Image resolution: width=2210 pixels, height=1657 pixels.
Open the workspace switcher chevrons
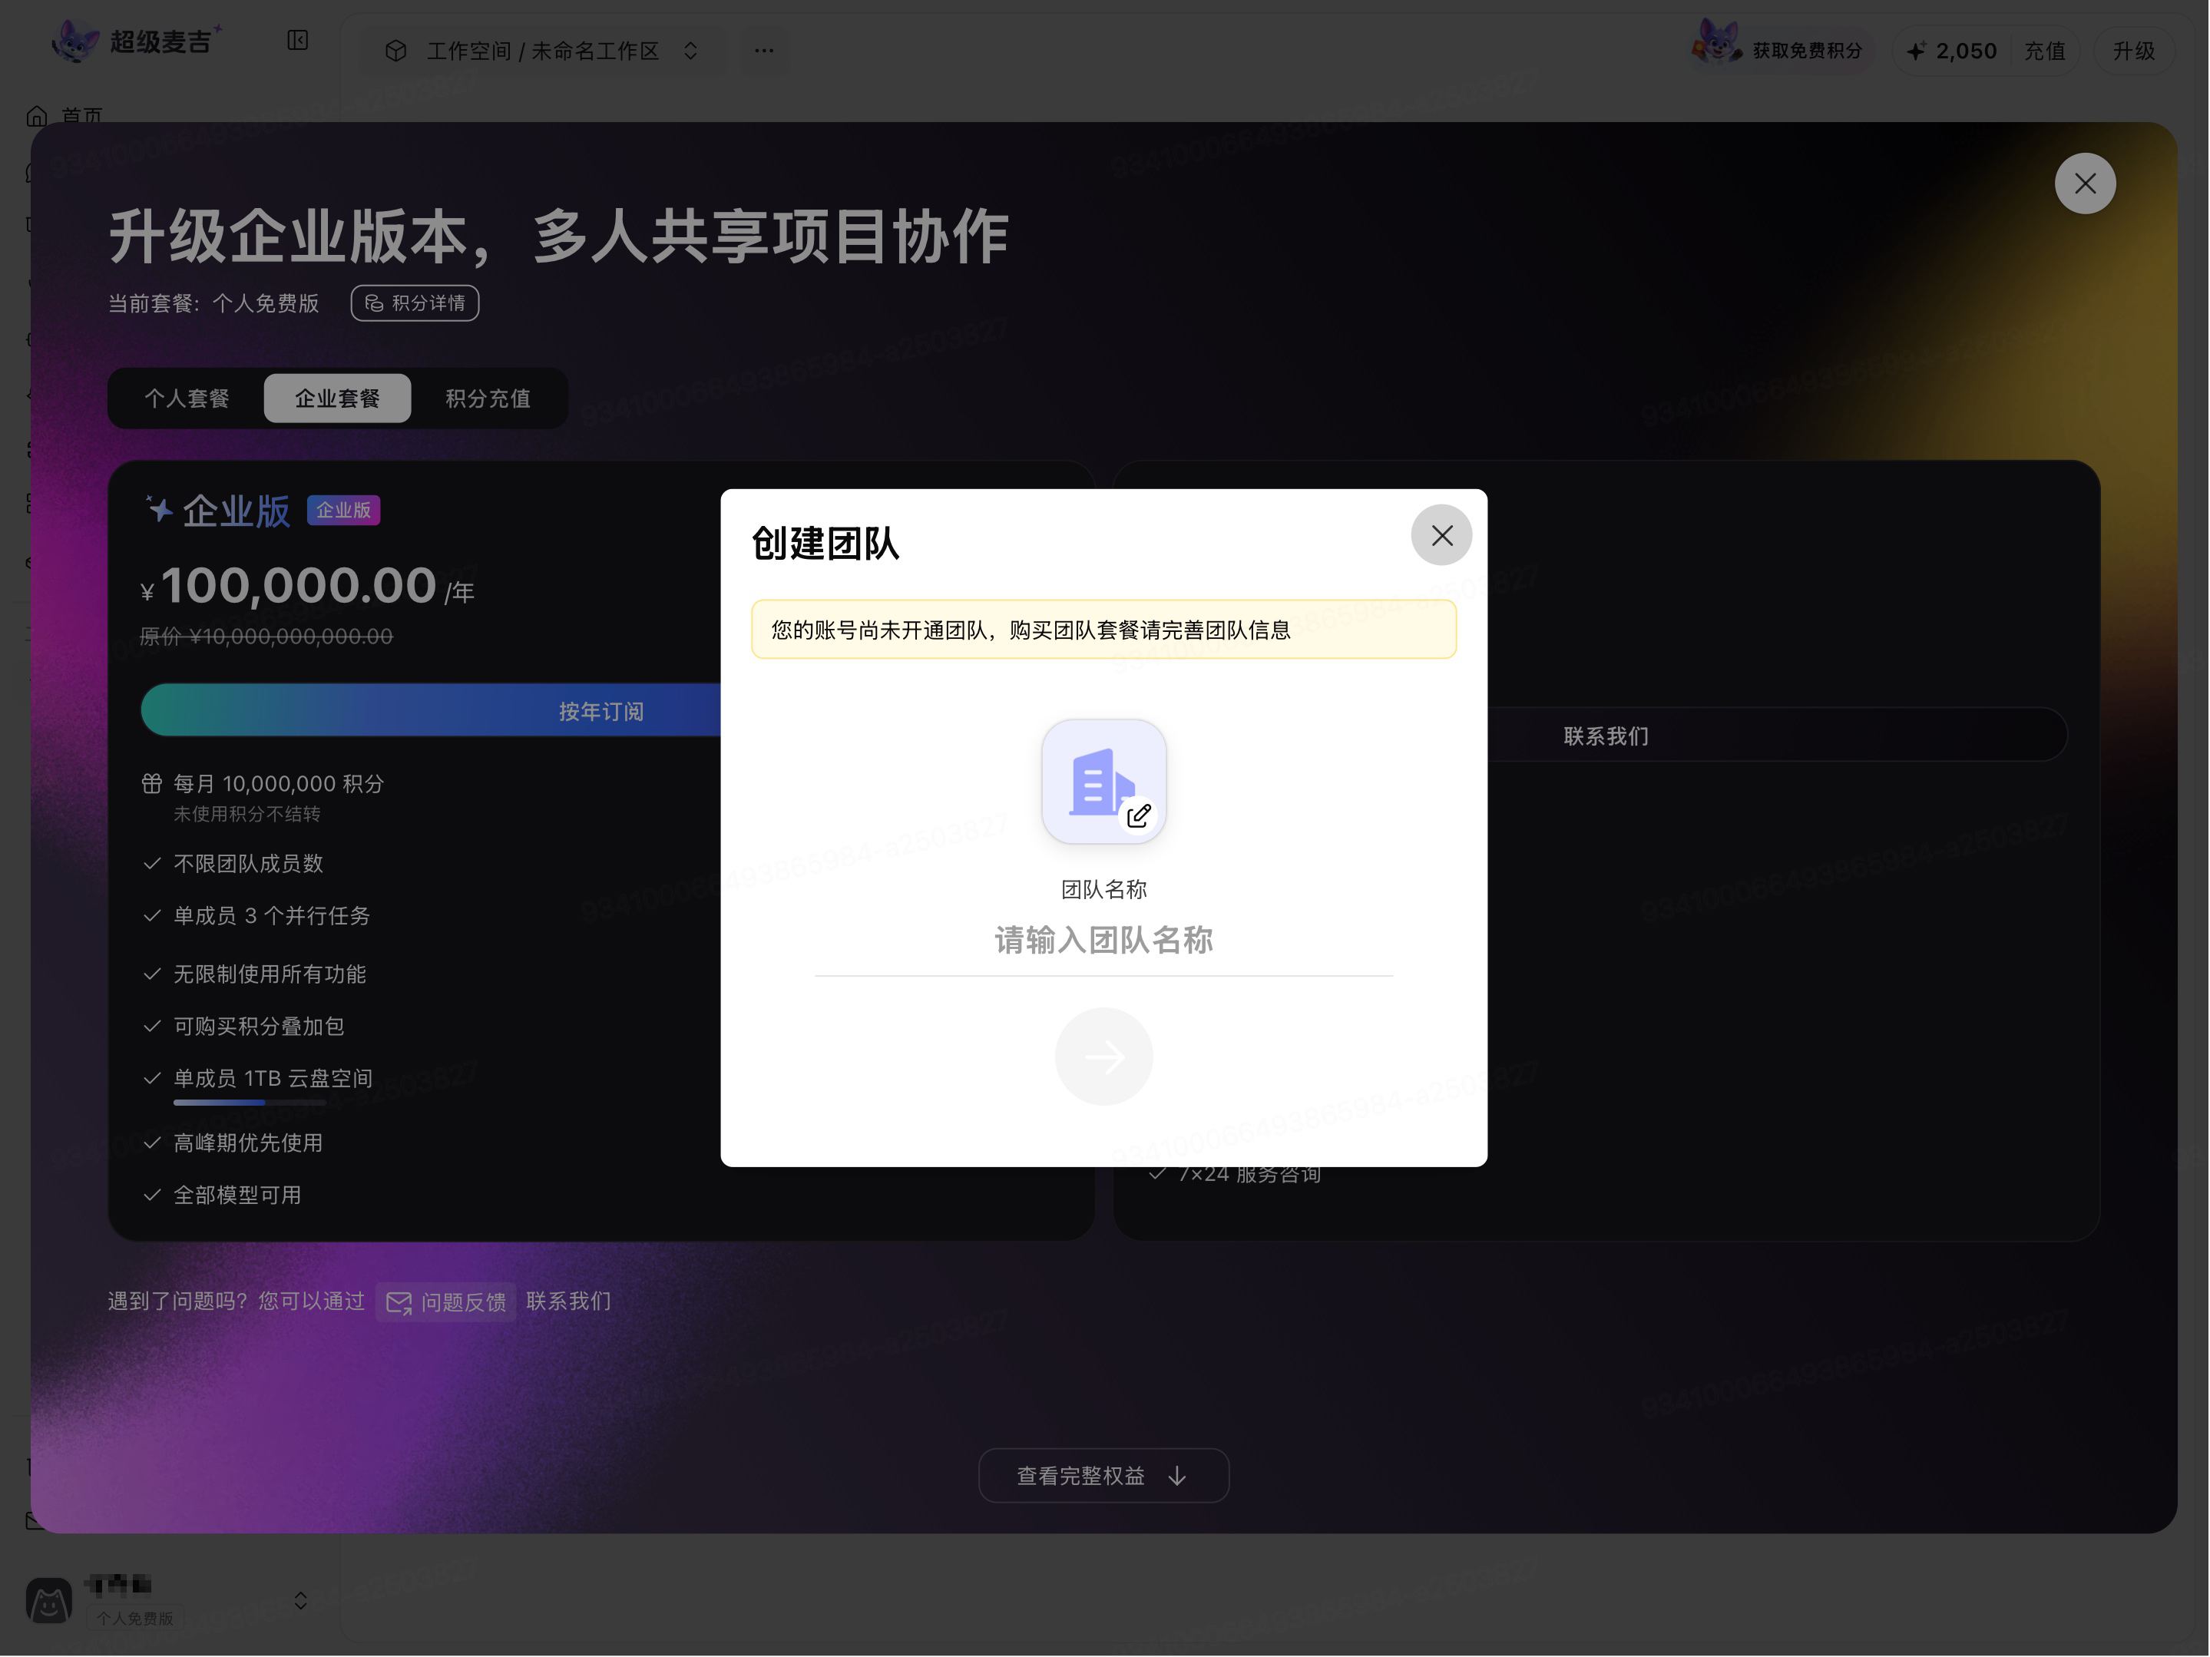coord(690,51)
